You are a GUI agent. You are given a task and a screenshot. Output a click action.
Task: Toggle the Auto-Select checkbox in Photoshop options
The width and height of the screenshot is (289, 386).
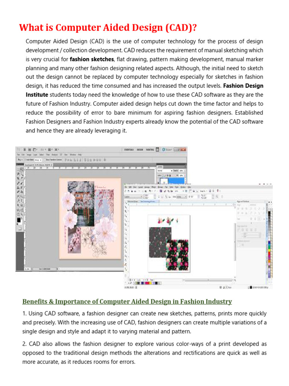point(25,160)
